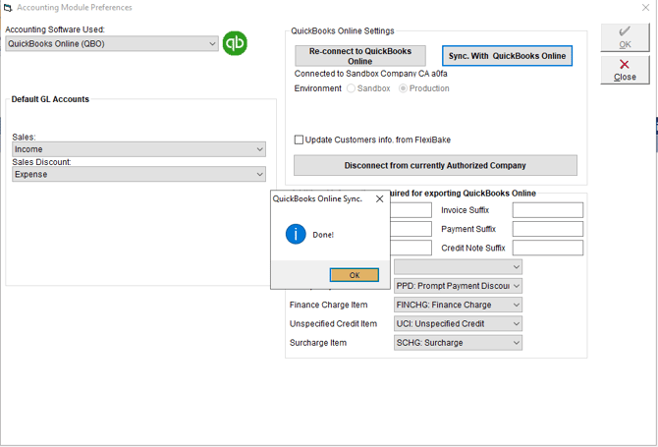Click the 'Finance Charge Item' label
Image resolution: width=658 pixels, height=447 pixels.
[329, 305]
